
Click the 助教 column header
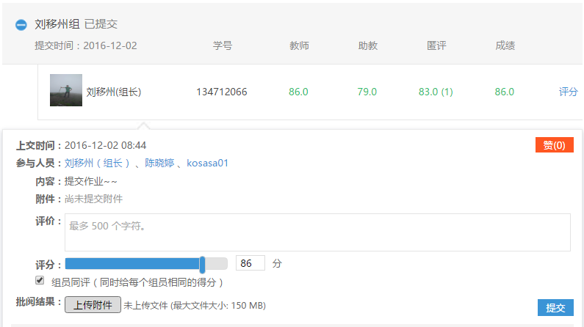(x=367, y=45)
